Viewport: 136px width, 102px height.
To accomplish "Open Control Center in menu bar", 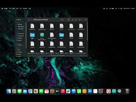I will 122,8.
